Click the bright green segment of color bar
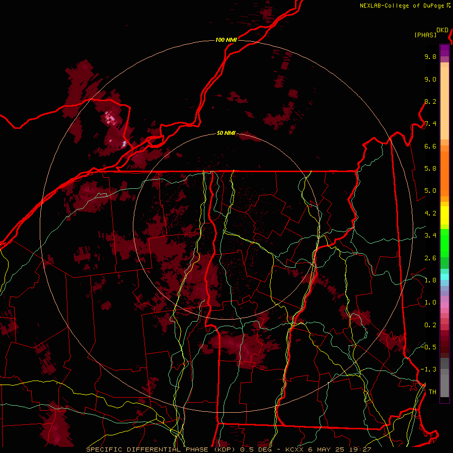The height and width of the screenshot is (453, 453). pos(444,244)
